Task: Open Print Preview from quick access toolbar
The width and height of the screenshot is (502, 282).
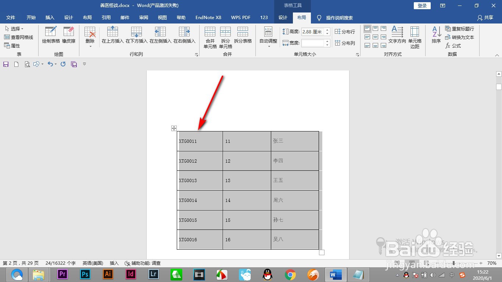Action: coord(27,64)
